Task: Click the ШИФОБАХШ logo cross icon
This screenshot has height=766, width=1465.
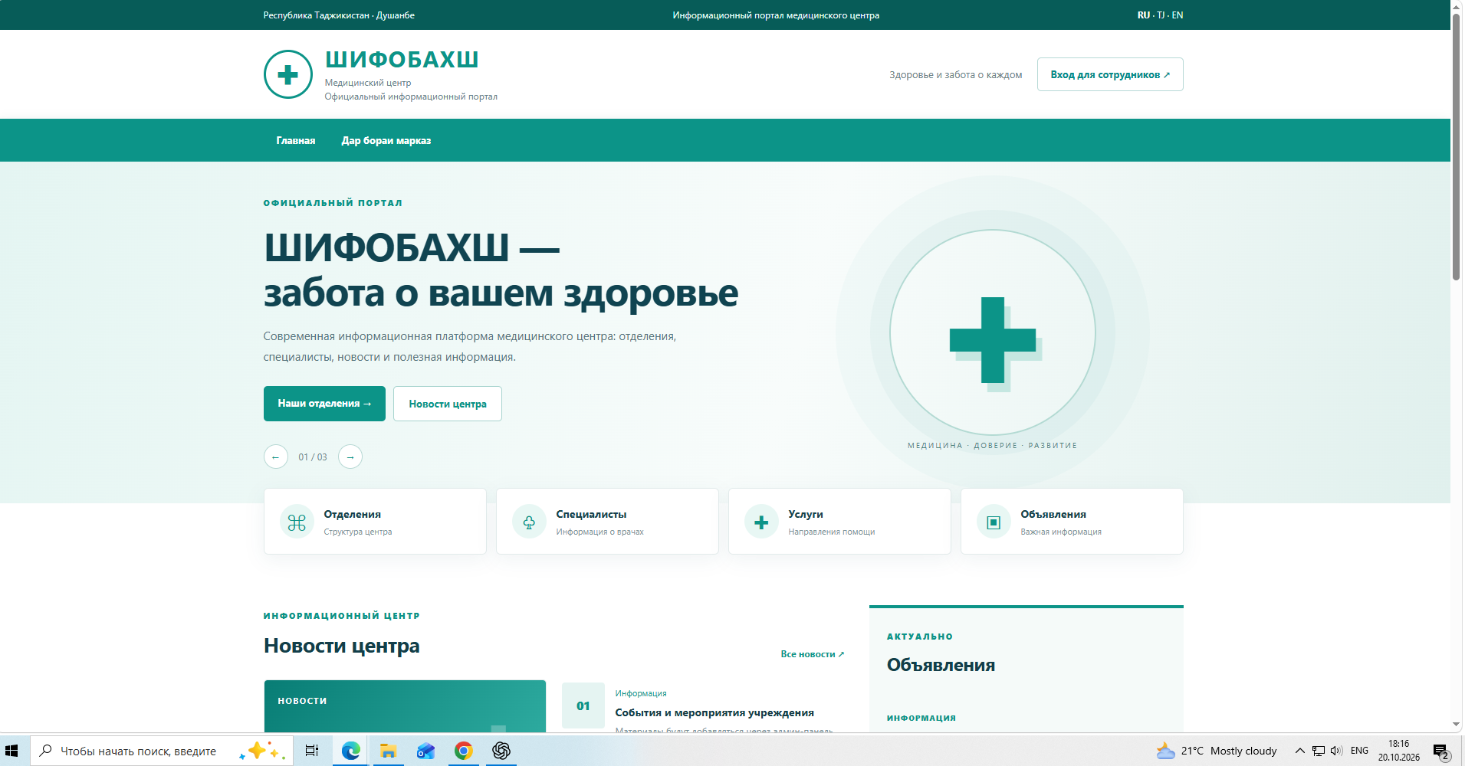Action: point(287,74)
